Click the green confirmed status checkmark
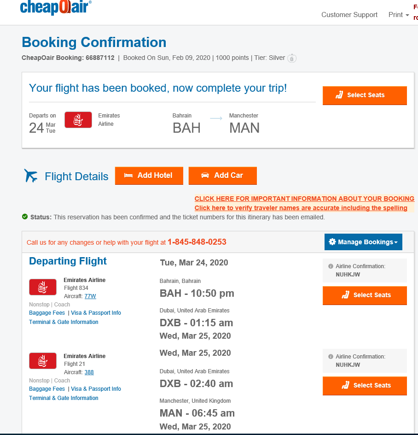 coord(25,217)
